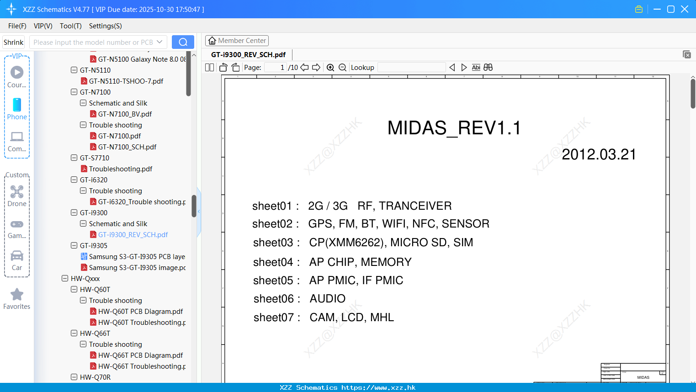The width and height of the screenshot is (696, 392).
Task: Collapse the GT-N7100 folder
Action: (x=74, y=92)
